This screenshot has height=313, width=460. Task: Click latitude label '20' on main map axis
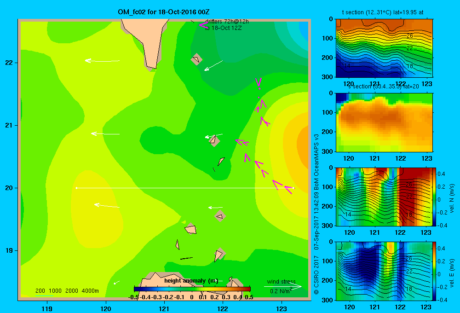(9, 188)
